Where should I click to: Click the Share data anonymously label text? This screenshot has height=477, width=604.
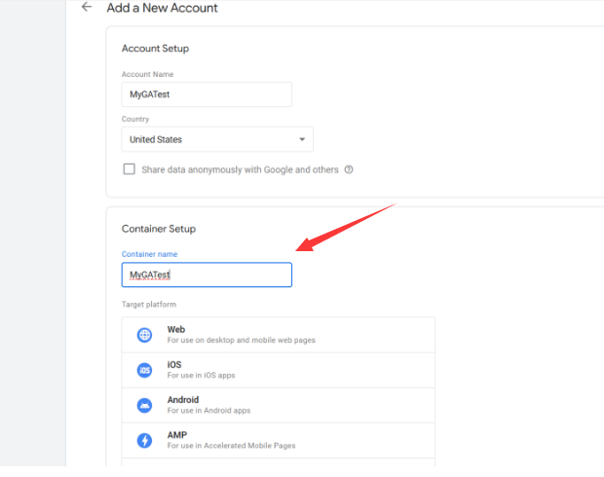[x=240, y=169]
